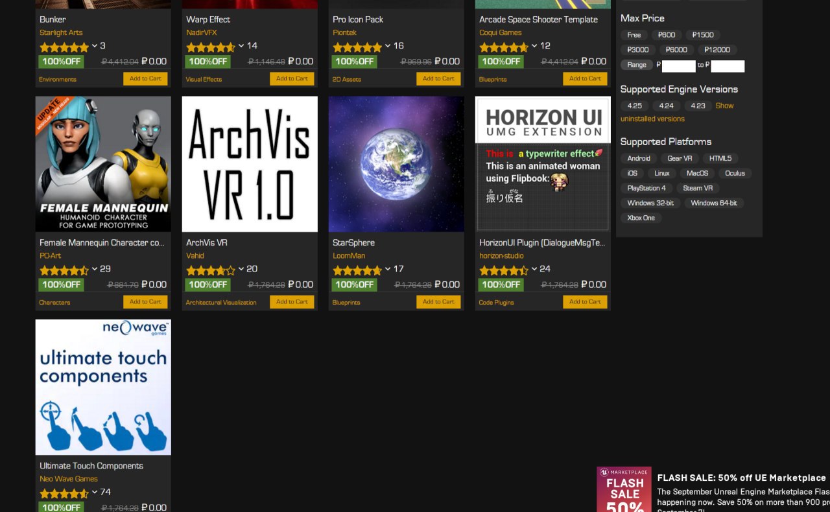Expand rating dropdown for Pro Icon Pack
Screen dimensions: 830x512
(x=388, y=46)
